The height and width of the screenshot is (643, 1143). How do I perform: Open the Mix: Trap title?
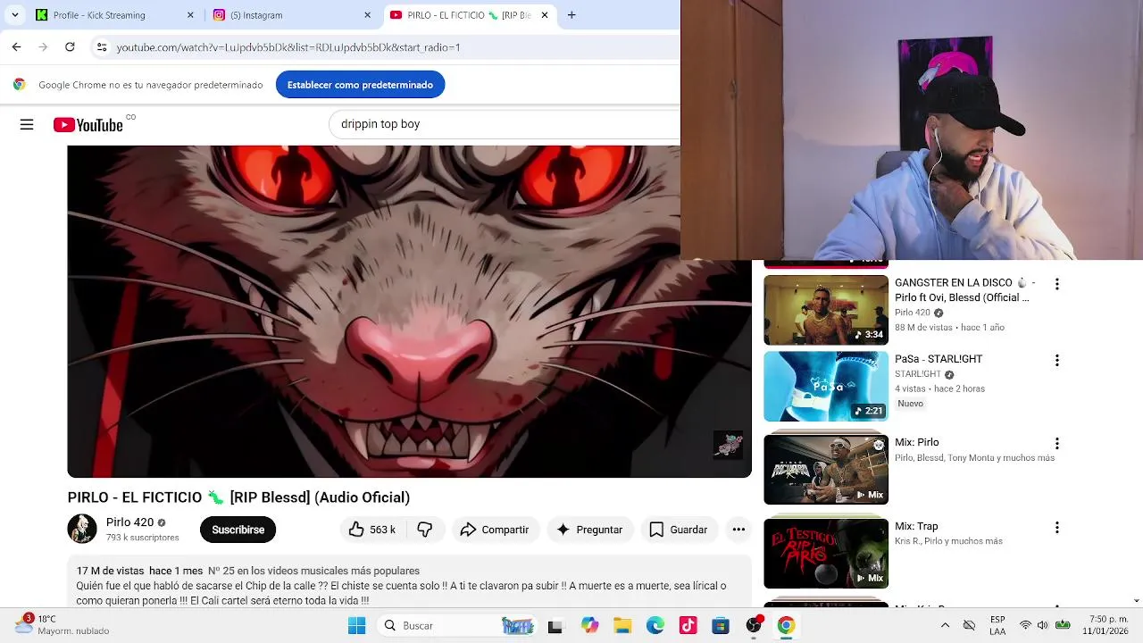point(916,526)
